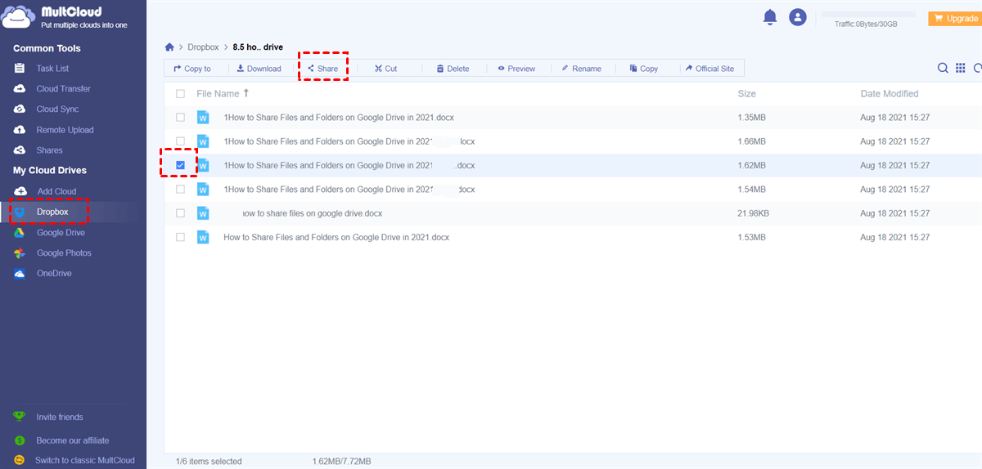
Task: Sort by Date Modified column
Action: tap(890, 94)
